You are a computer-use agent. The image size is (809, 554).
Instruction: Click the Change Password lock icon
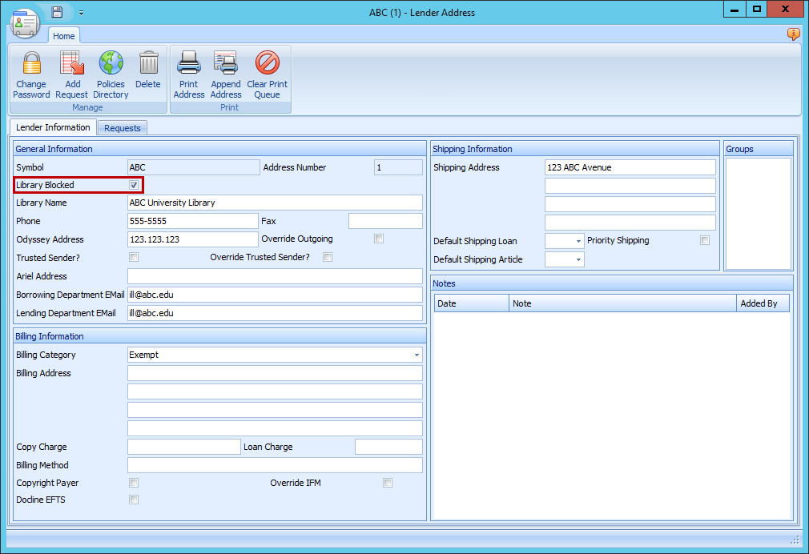point(31,64)
